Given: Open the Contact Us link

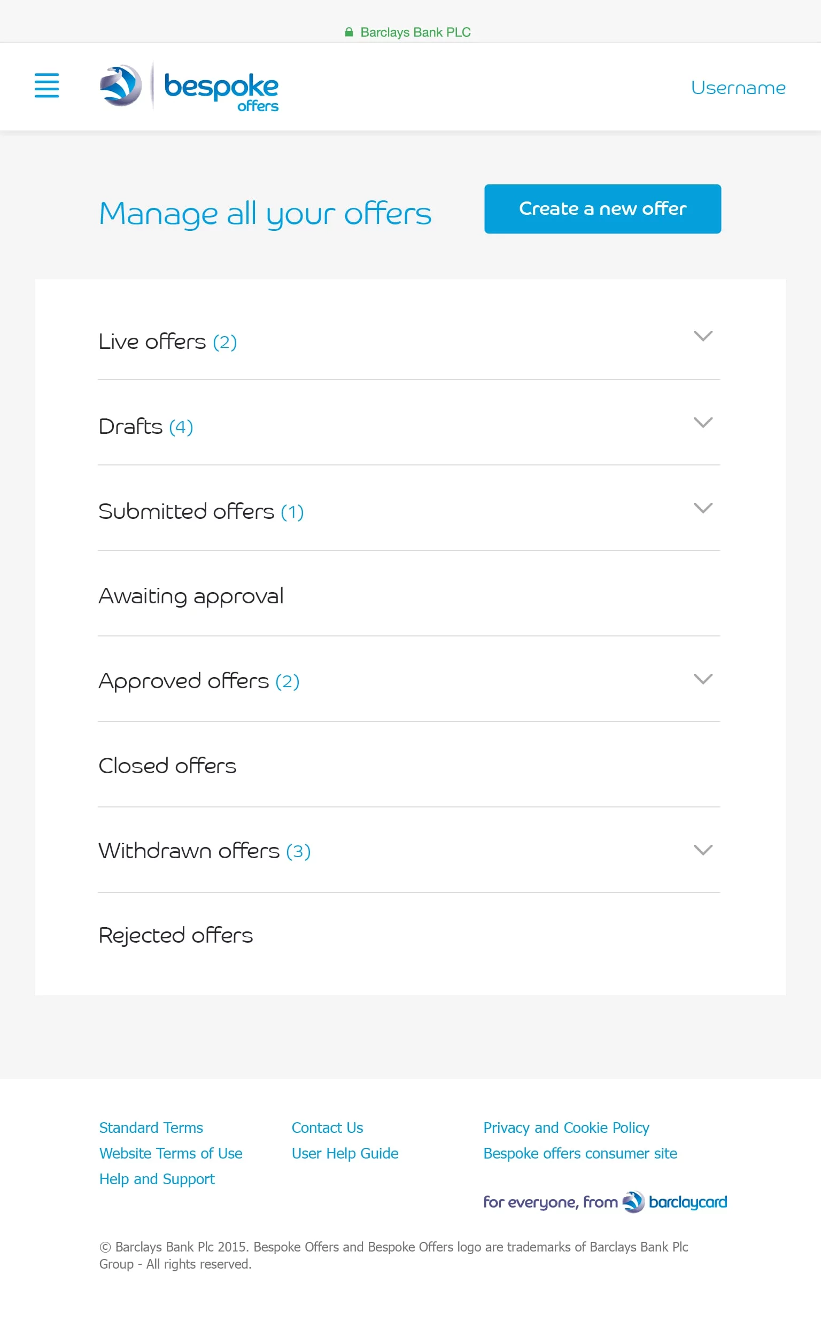Looking at the screenshot, I should (327, 1128).
